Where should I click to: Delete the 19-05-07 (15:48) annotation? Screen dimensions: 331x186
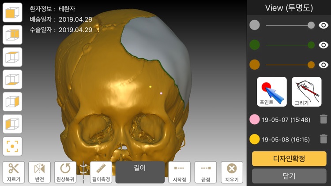(323, 119)
